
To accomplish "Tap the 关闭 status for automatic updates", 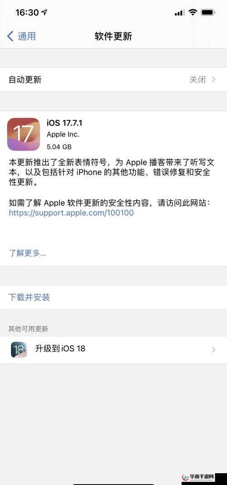I will [x=197, y=80].
